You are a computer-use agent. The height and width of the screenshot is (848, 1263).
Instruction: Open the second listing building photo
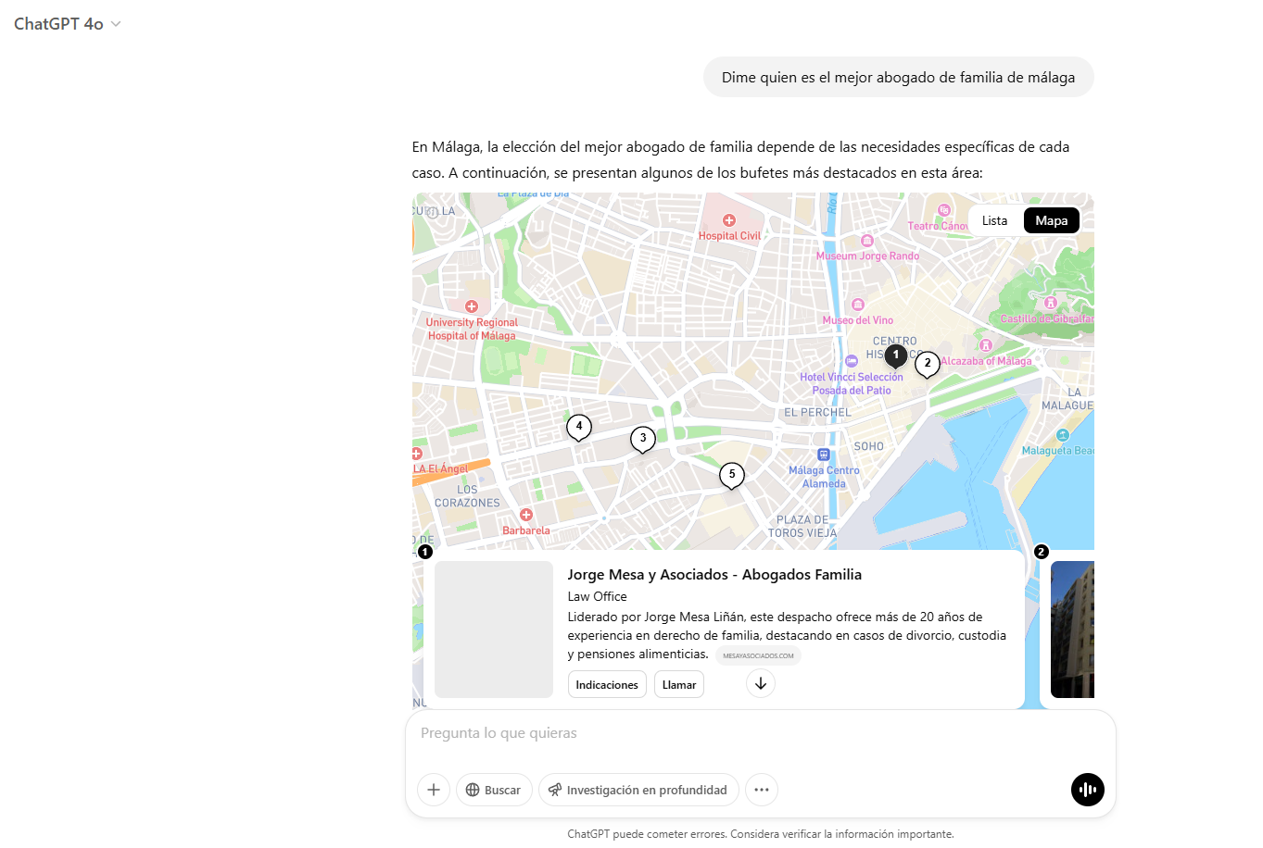click(1073, 630)
